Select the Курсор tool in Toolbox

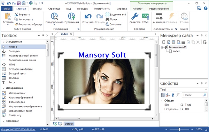pos(23,47)
